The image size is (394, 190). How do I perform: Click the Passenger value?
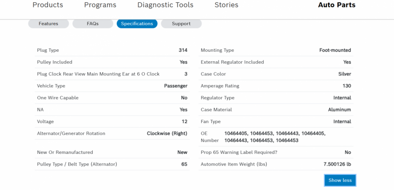point(176,85)
